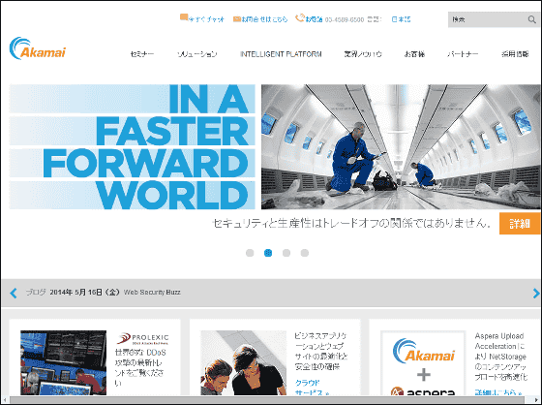Open the ソリューション menu
The height and width of the screenshot is (405, 542).
197,54
